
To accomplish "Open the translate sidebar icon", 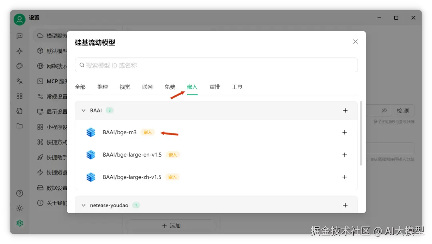I will pos(20,81).
